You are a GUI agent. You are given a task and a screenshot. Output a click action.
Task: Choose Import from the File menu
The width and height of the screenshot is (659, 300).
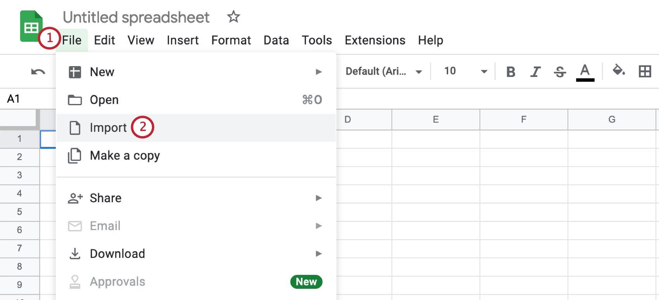tap(108, 128)
